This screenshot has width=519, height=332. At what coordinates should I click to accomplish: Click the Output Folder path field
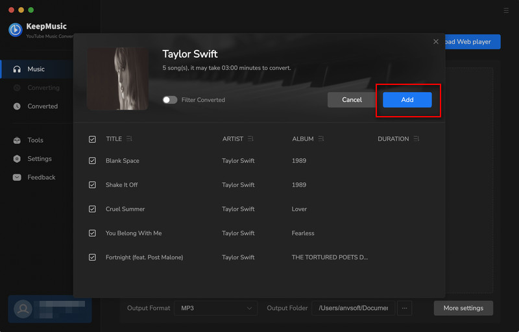pos(353,308)
